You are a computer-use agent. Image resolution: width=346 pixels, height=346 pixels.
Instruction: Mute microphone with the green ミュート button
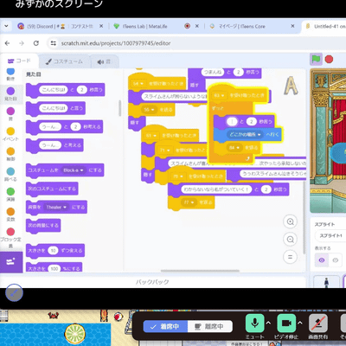click(x=255, y=324)
